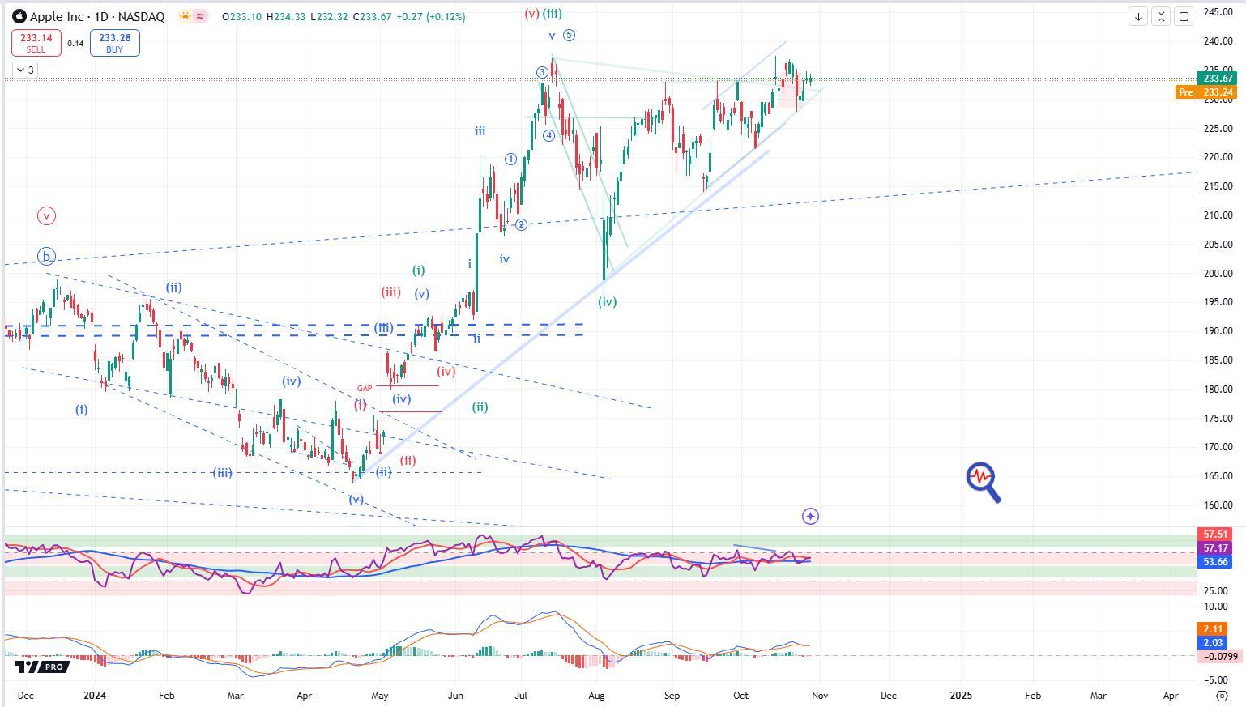Click the 160.00 price scale label
1246x707 pixels.
1218,505
